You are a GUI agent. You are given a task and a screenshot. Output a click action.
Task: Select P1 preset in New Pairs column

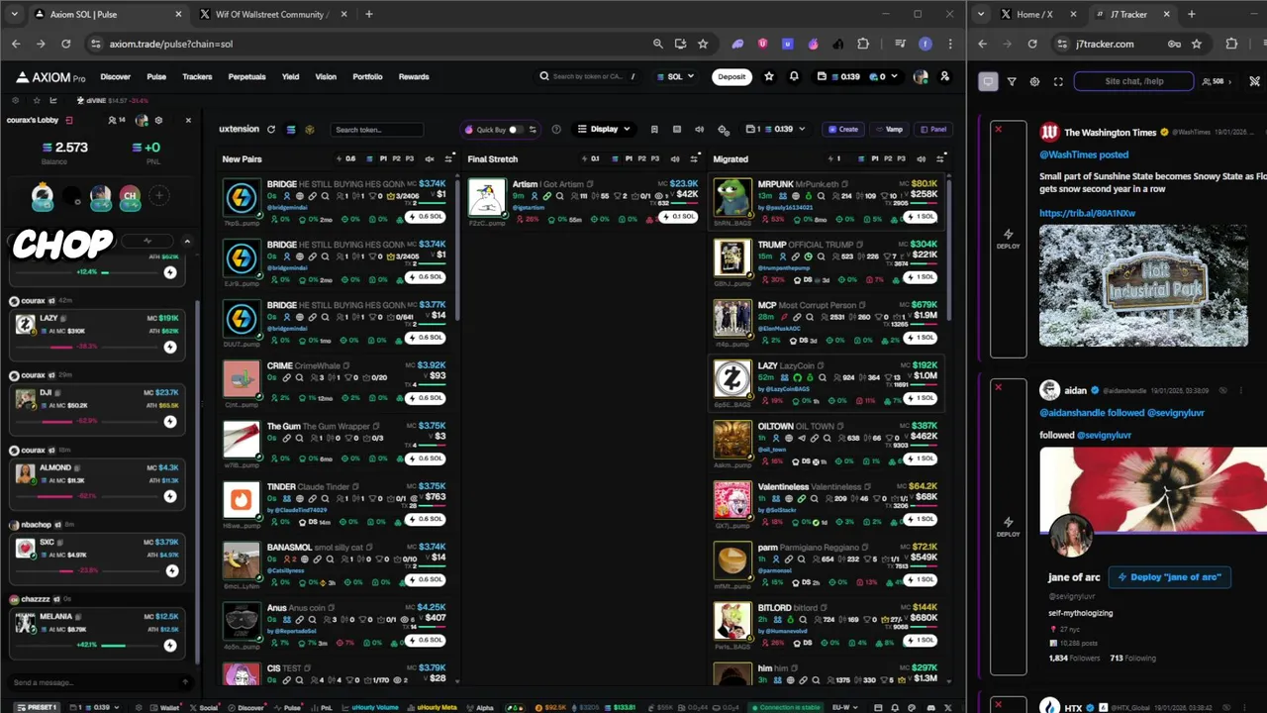coord(384,158)
